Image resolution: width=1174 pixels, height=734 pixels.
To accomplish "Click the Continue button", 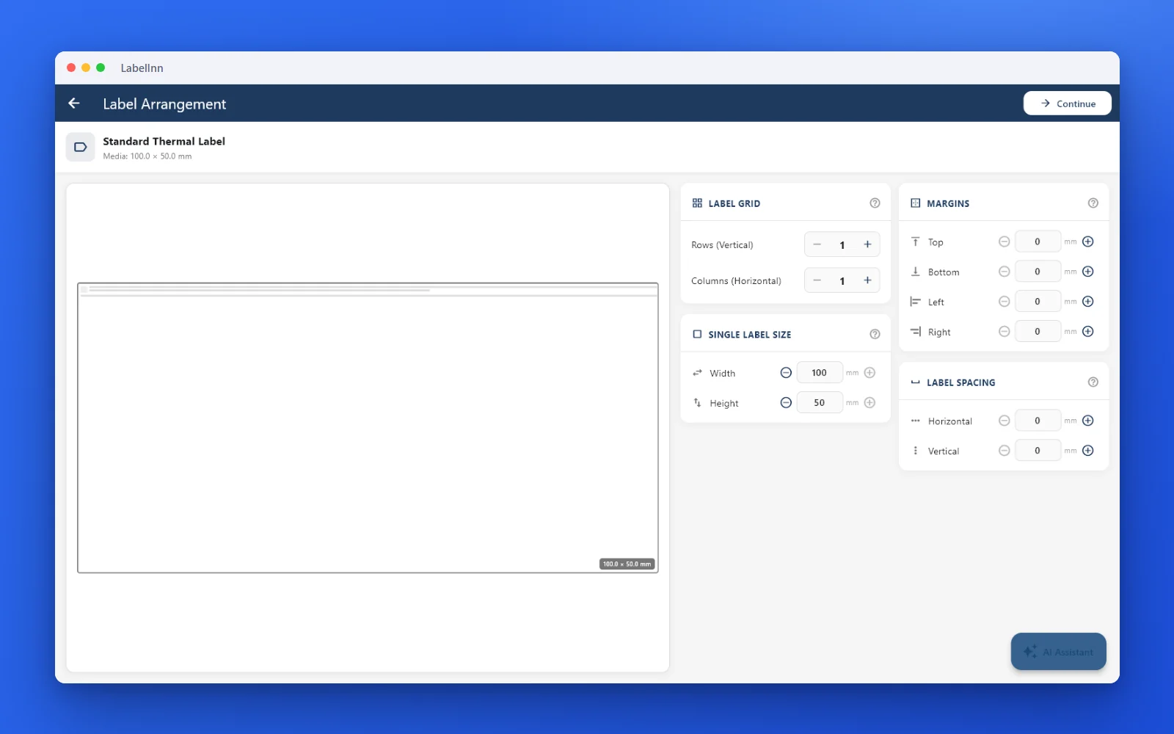I will click(1067, 103).
